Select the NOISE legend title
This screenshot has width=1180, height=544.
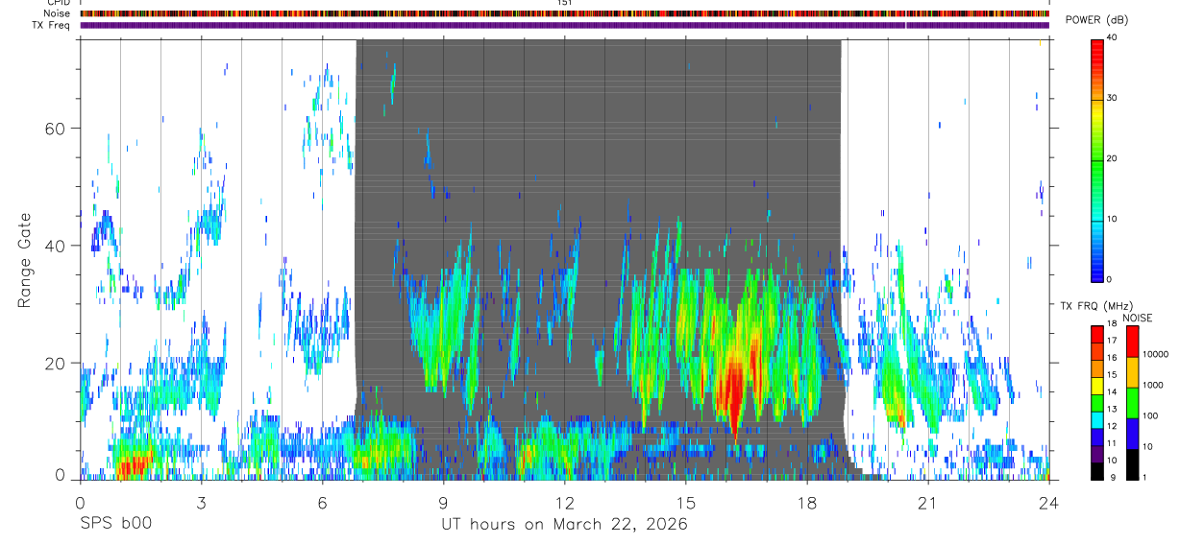point(1137,318)
